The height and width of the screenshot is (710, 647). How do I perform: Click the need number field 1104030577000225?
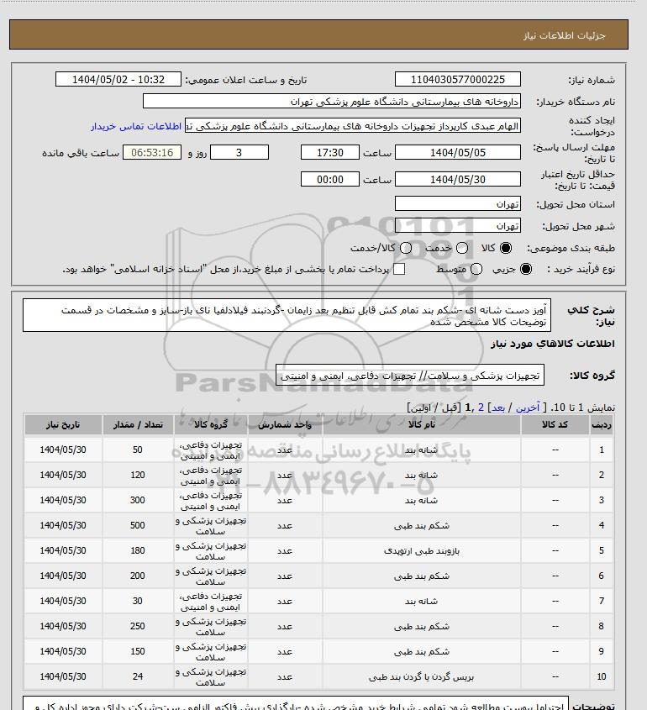tap(458, 79)
